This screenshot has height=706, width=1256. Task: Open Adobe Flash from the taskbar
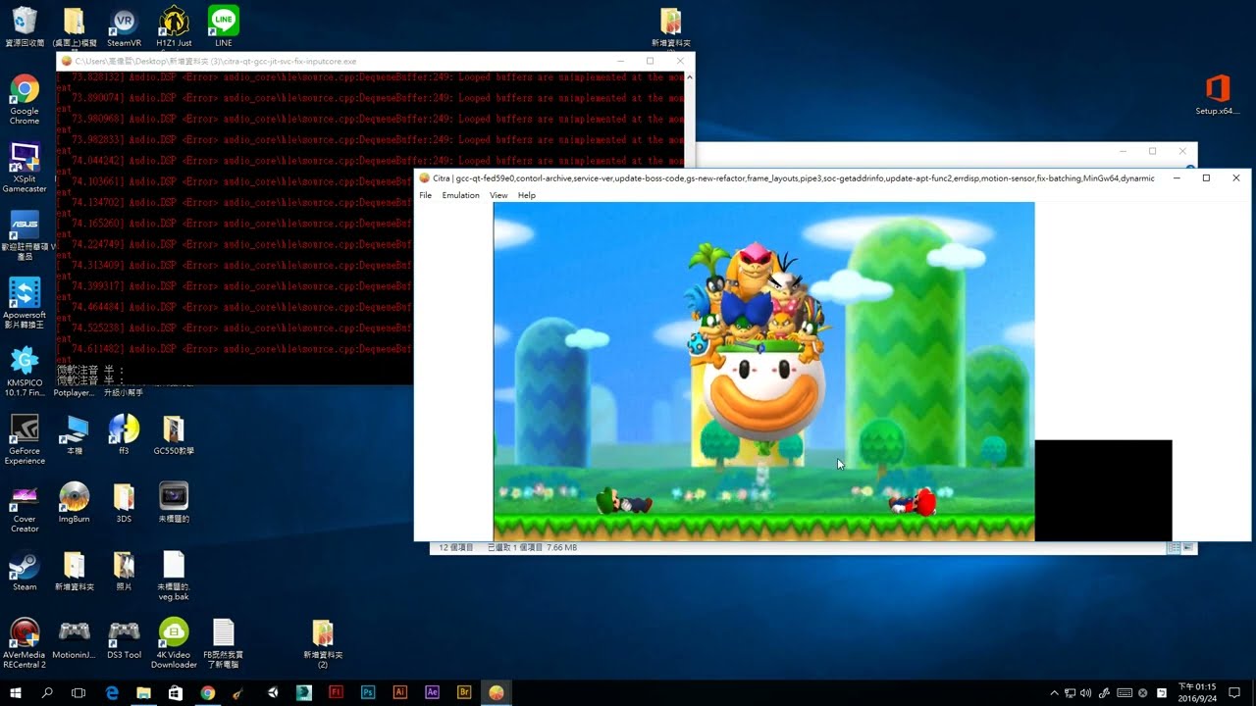336,692
